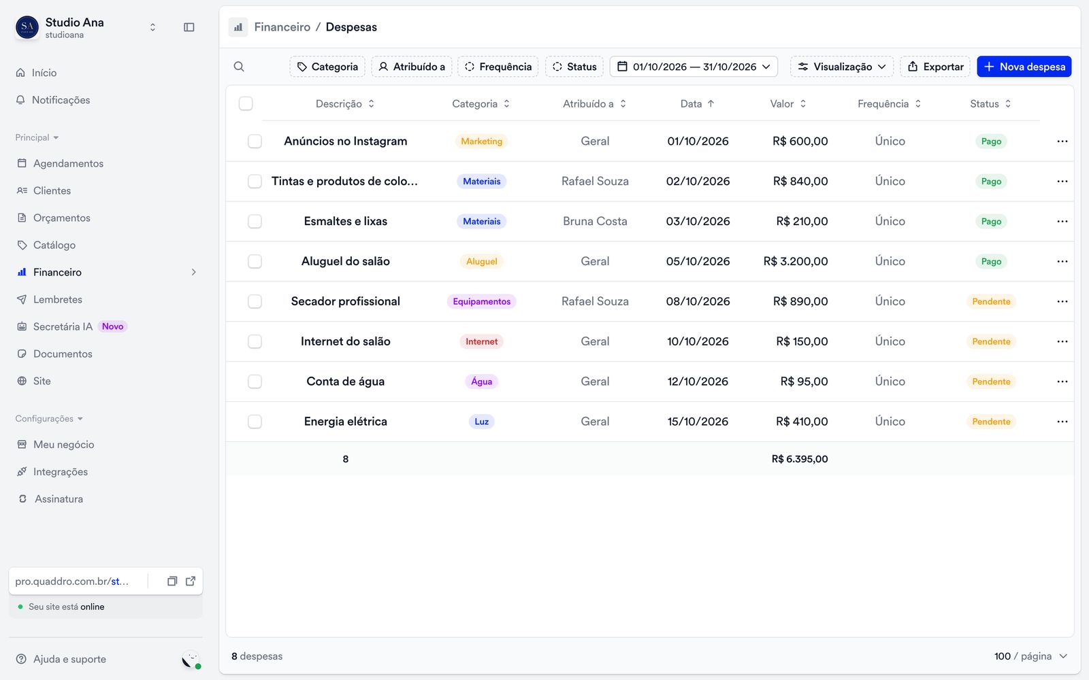
Task: Open row options for Energia elétrica
Action: pos(1062,422)
